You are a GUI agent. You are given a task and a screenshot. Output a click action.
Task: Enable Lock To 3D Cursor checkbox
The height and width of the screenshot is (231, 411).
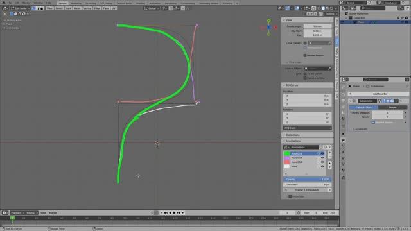(x=305, y=74)
